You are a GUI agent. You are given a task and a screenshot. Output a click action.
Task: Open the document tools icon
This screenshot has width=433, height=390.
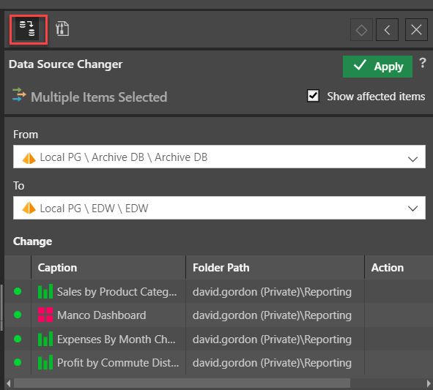coord(62,29)
